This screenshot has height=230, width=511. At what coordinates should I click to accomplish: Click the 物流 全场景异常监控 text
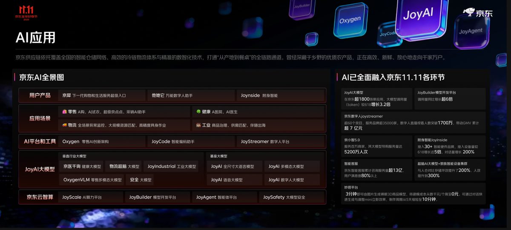point(117,125)
